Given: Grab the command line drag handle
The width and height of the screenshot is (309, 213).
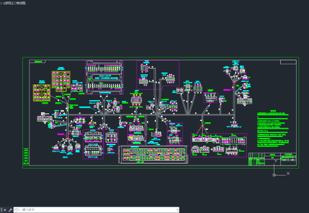Looking at the screenshot, I should 1,210.
